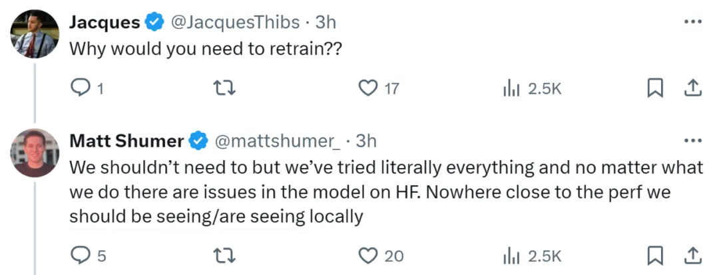This screenshot has width=719, height=275.
Task: Share Jacques's tweet using the upload icon
Action: point(693,88)
